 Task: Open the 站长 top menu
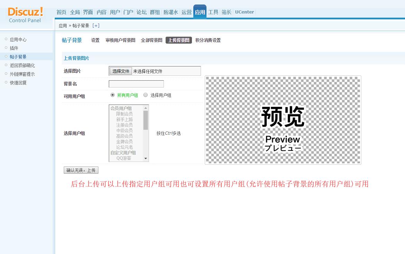point(227,12)
